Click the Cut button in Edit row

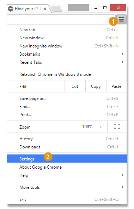tap(75, 86)
